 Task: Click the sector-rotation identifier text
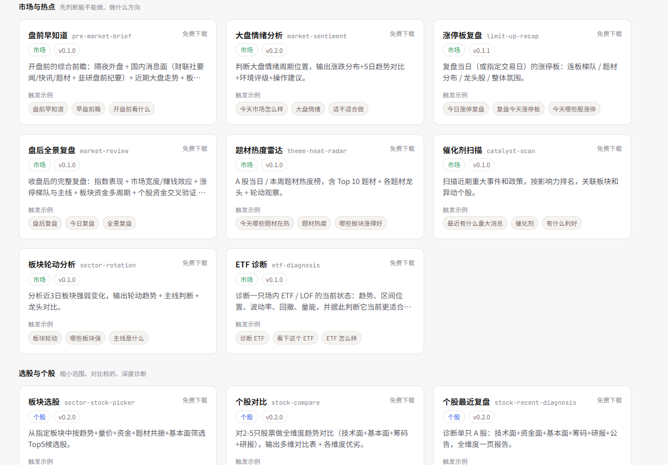108,265
